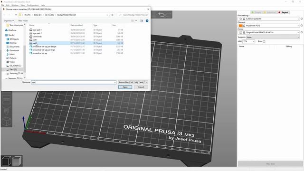
Task: Open the Printer preset dropdown
Action: coord(269,32)
